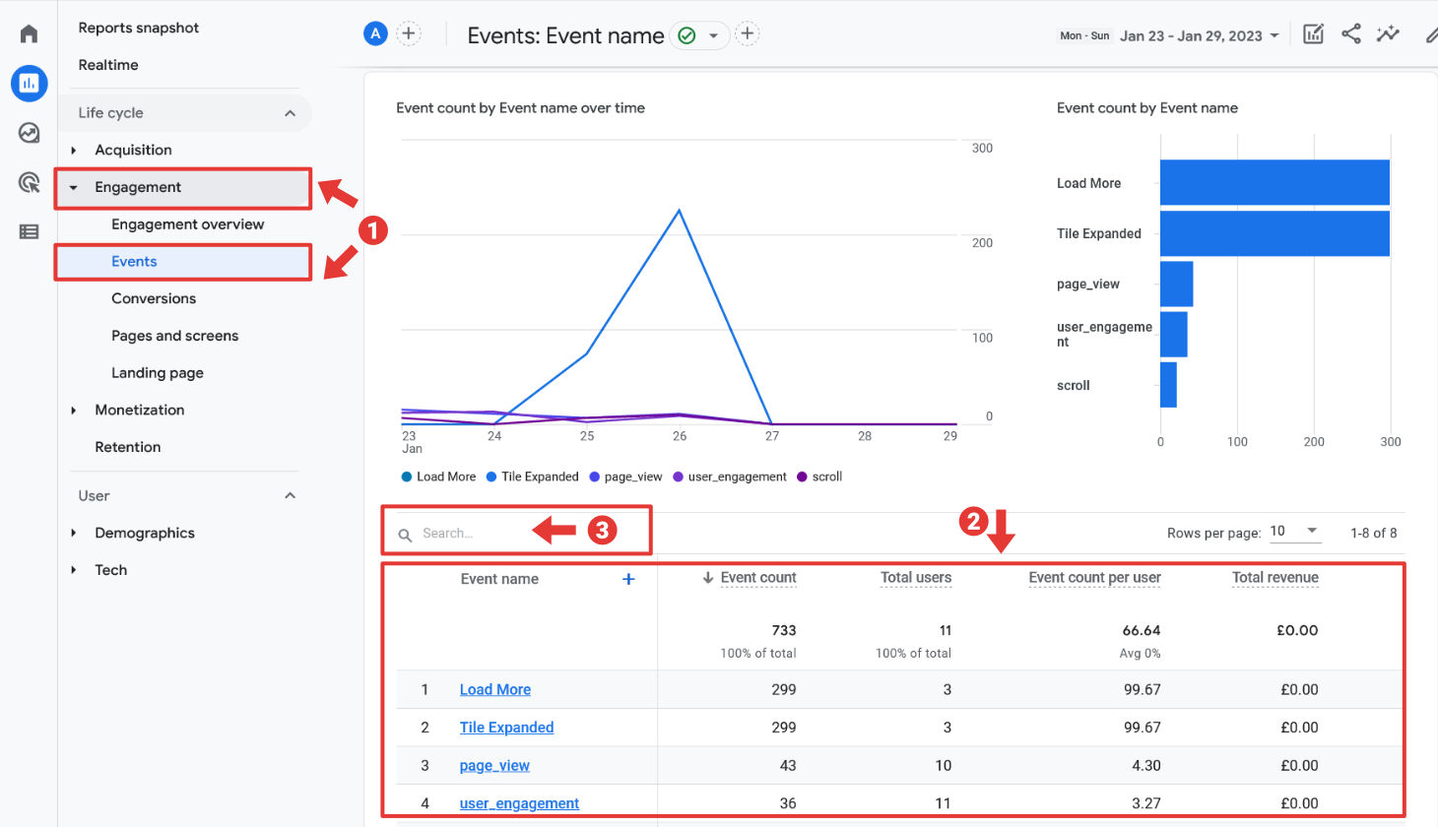Collapse the Life cycle section
Image resolution: width=1438 pixels, height=827 pixels.
tap(290, 112)
